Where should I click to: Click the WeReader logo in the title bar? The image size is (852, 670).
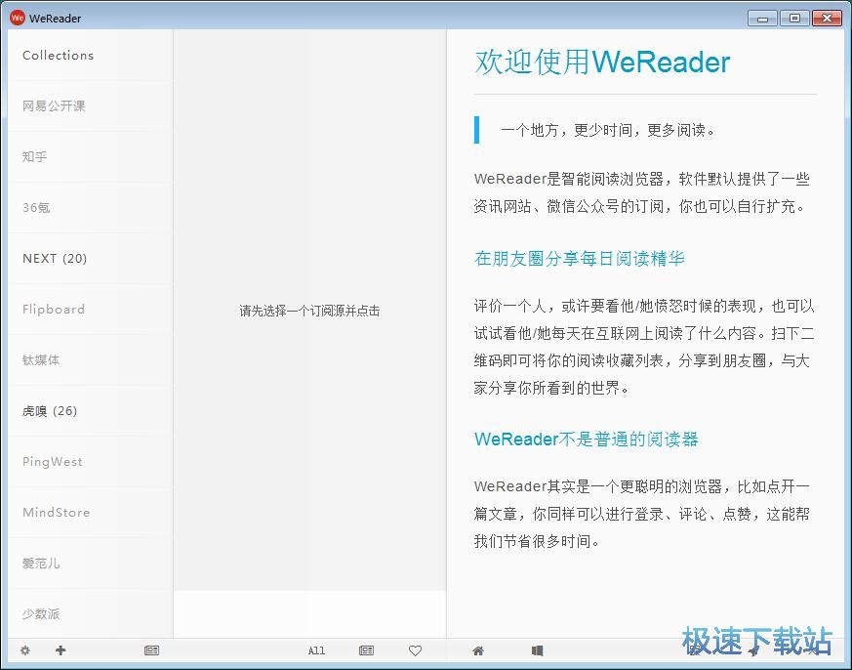[18, 18]
